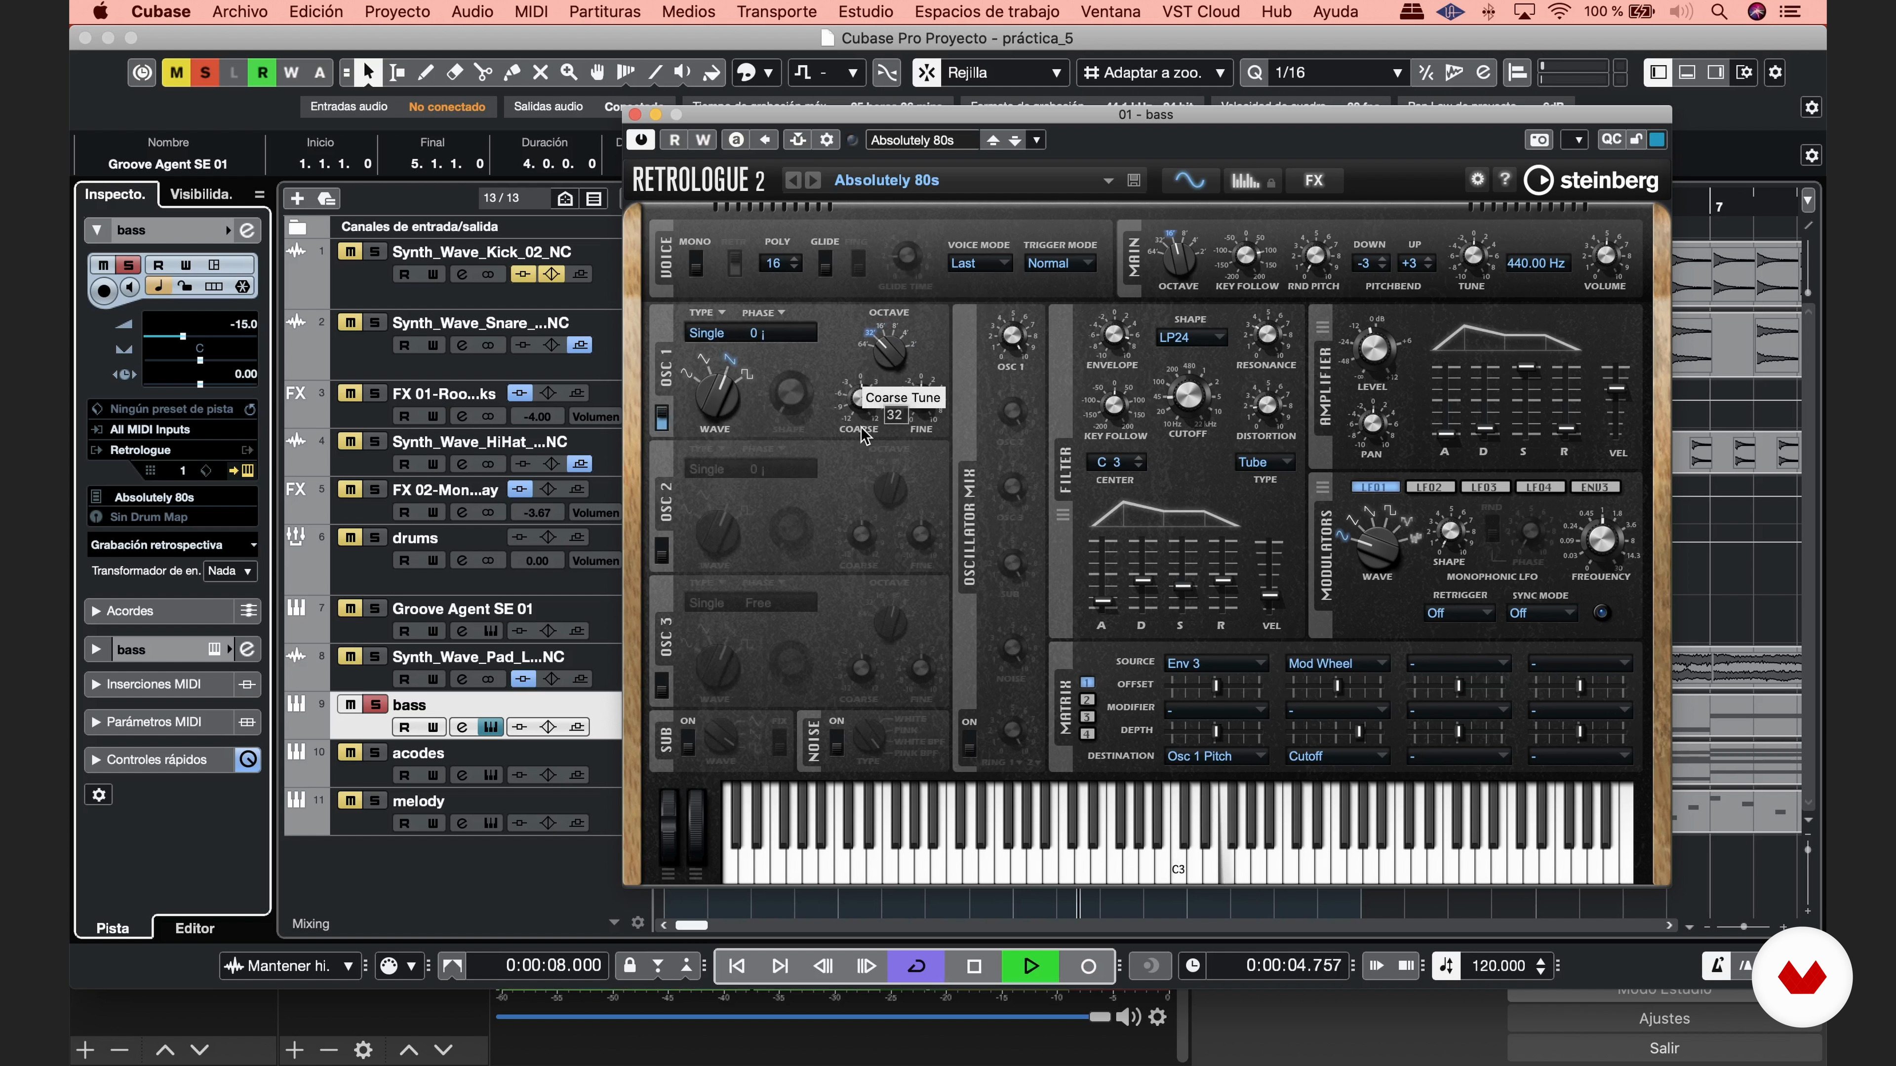Click the Salir button

(1664, 1048)
